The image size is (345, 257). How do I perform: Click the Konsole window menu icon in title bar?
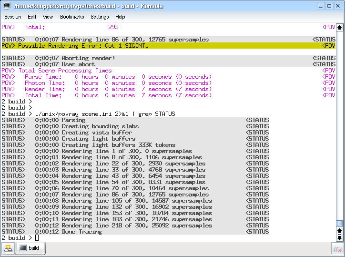[x=6, y=6]
